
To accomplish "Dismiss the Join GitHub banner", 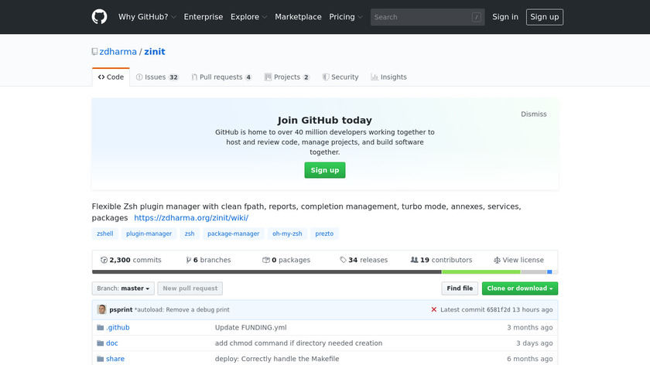I will pos(533,114).
